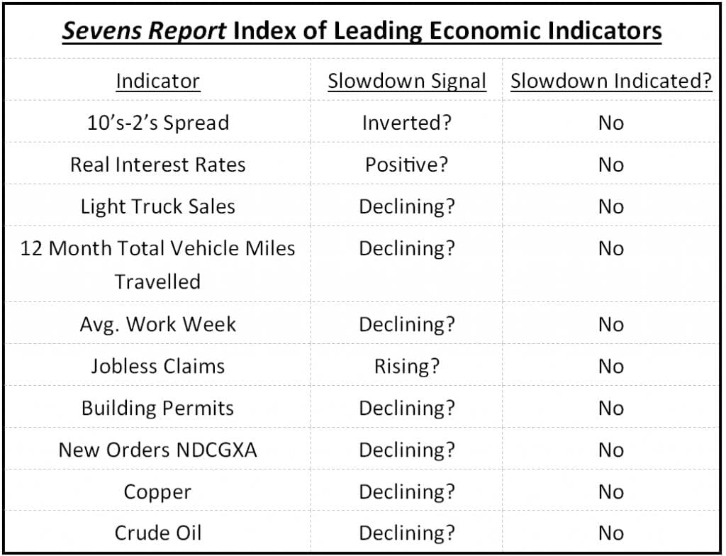The image size is (726, 556).
Task: Select the Crude Oil indicator cell
Action: coord(157,533)
